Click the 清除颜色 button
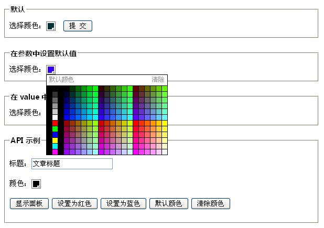Image resolution: width=324 pixels, height=228 pixels. 211,204
